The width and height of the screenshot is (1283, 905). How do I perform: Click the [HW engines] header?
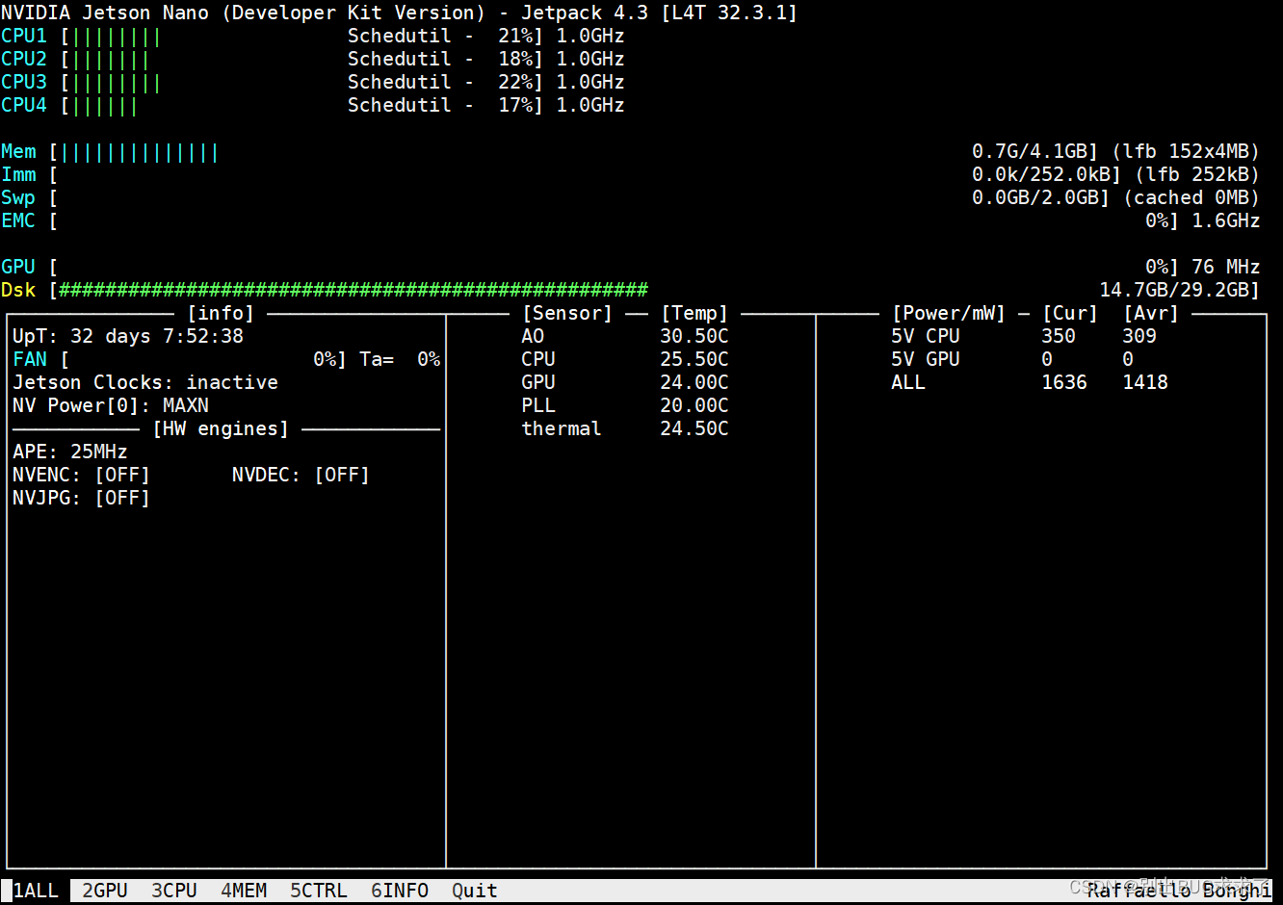coord(221,428)
